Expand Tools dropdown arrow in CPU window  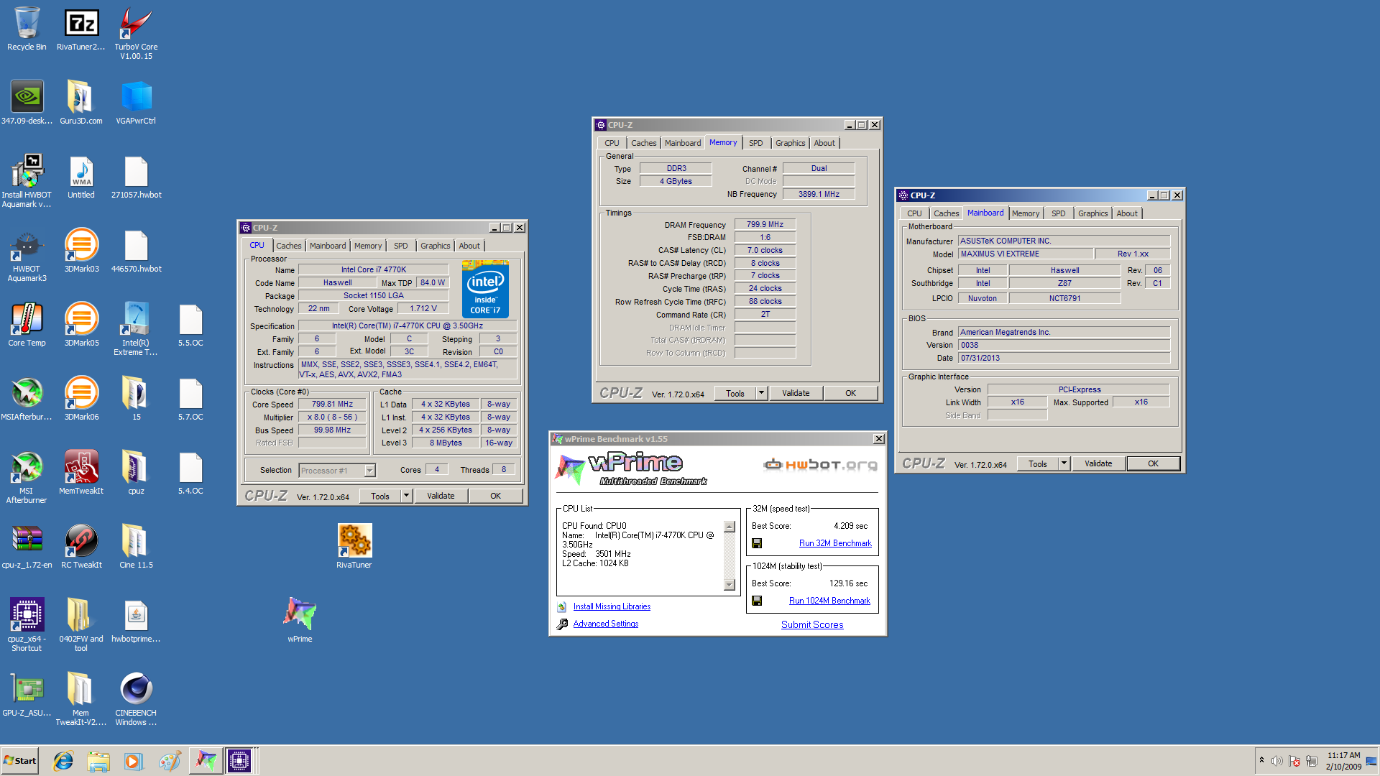406,496
